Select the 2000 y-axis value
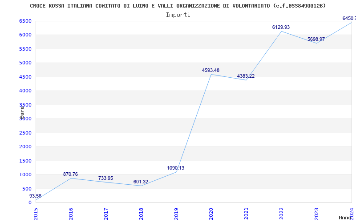This screenshot has width=356, height=222. (25, 147)
